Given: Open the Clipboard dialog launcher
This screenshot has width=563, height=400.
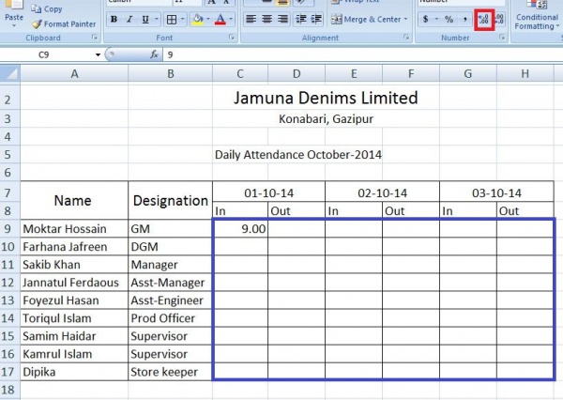Looking at the screenshot, I should [95, 37].
